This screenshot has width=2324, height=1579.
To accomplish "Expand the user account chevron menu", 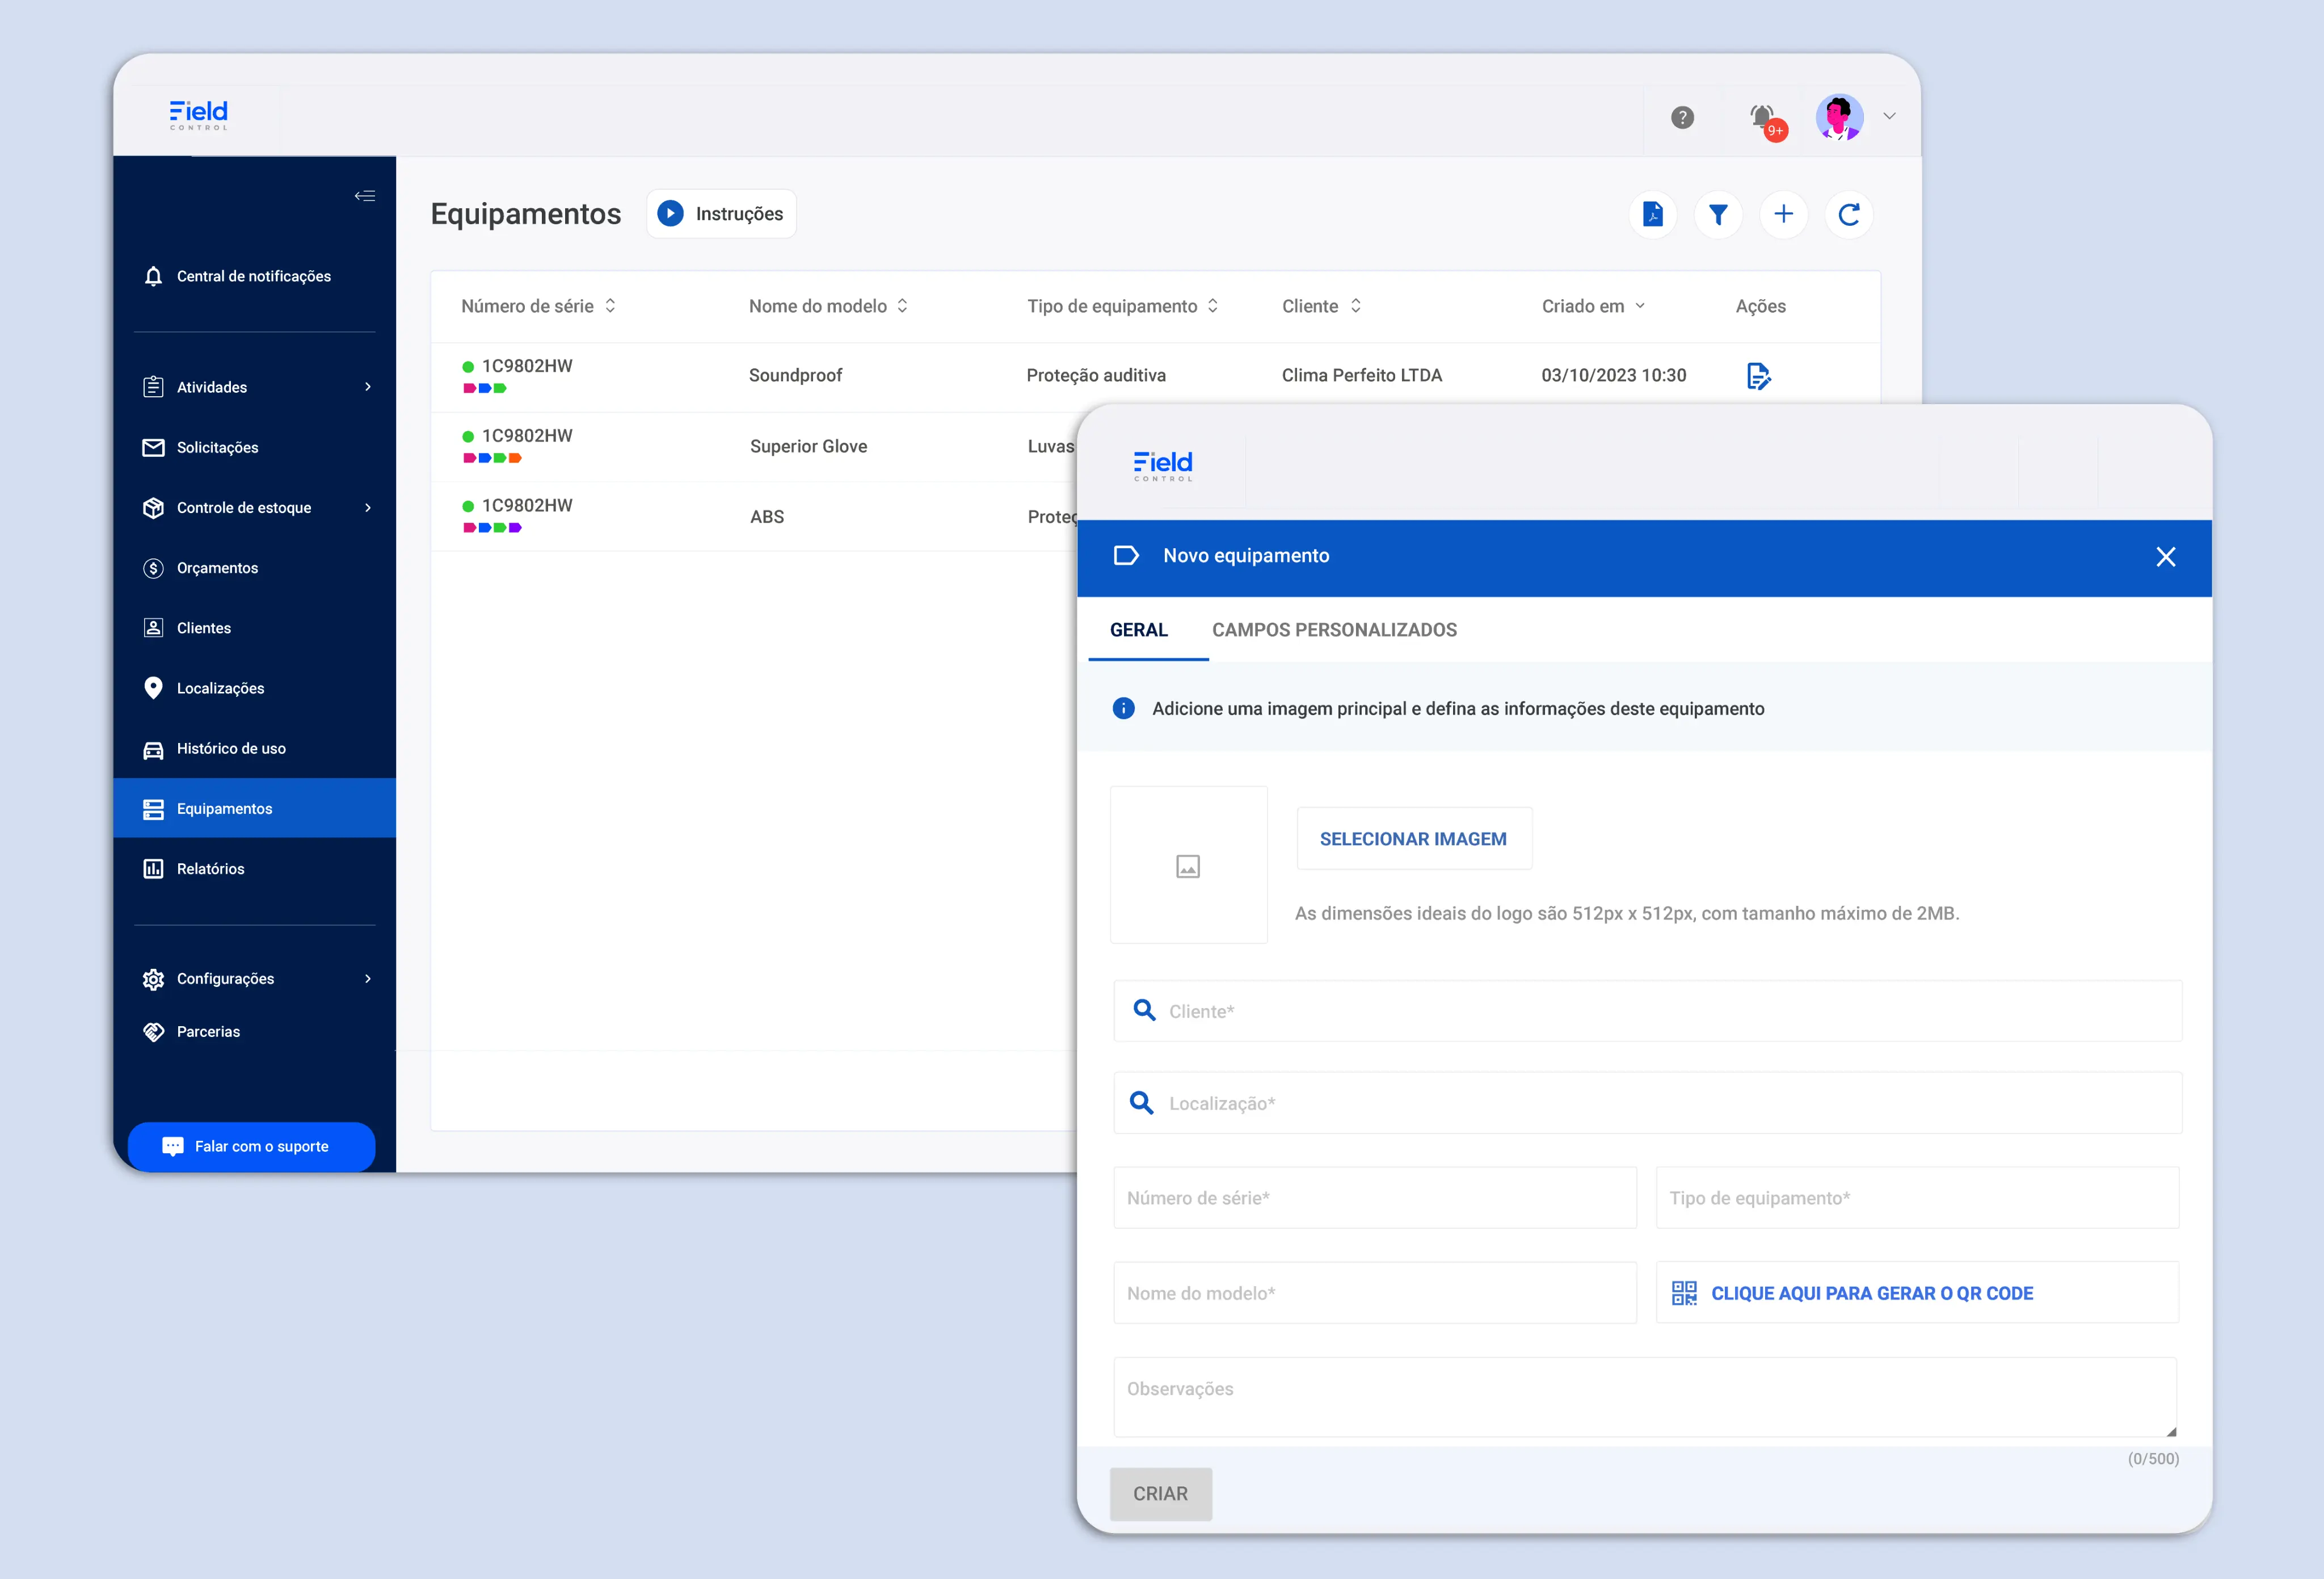I will coord(1889,116).
